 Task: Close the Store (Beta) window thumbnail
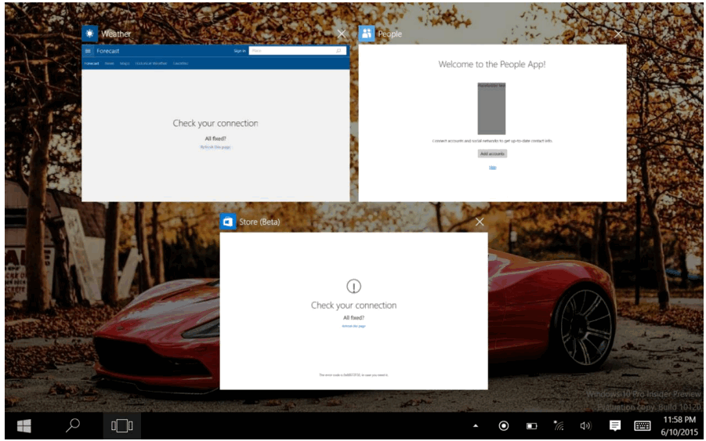point(480,222)
